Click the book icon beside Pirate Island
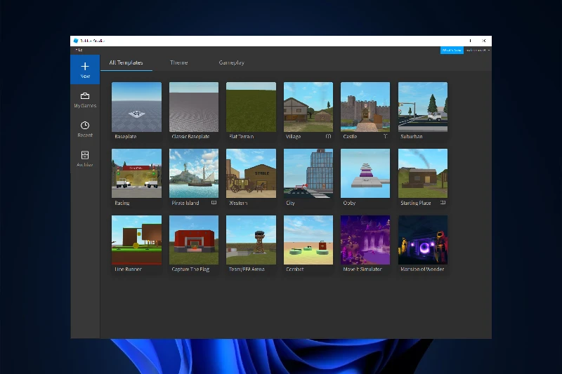The width and height of the screenshot is (562, 374). 214,203
